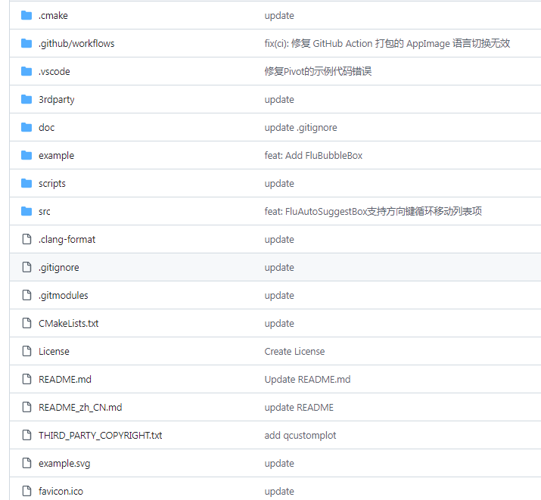Click the .cmake folder icon
The width and height of the screenshot is (541, 500).
[26, 16]
